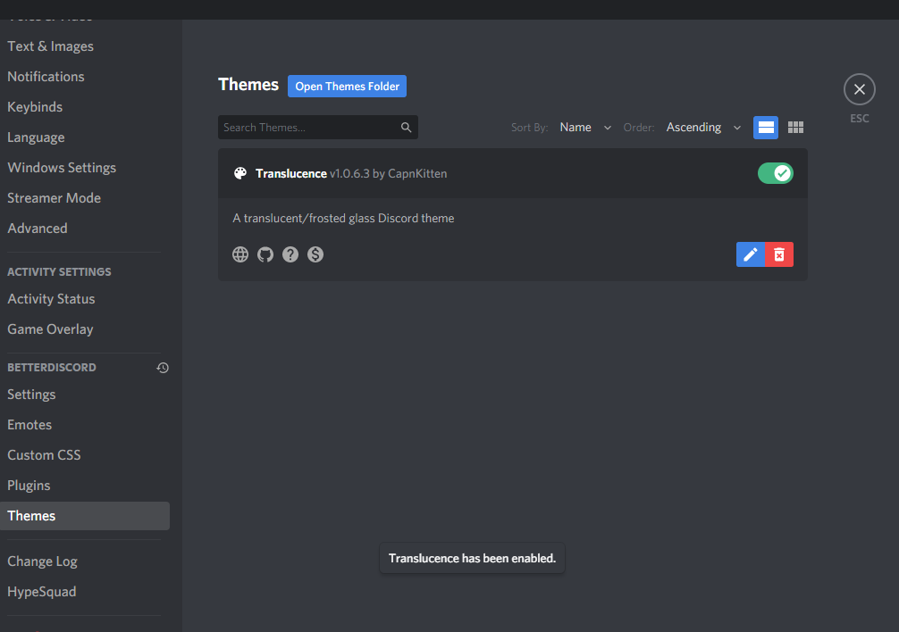Focus the Search Themes input field
Viewport: 899px width, 632px height.
[317, 127]
